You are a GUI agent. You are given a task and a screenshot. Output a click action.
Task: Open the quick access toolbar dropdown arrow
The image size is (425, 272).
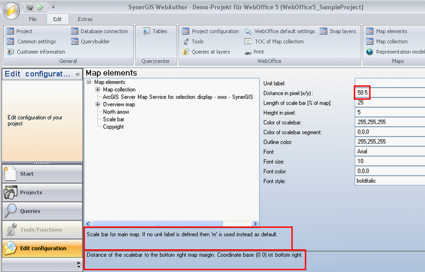[x=53, y=7]
